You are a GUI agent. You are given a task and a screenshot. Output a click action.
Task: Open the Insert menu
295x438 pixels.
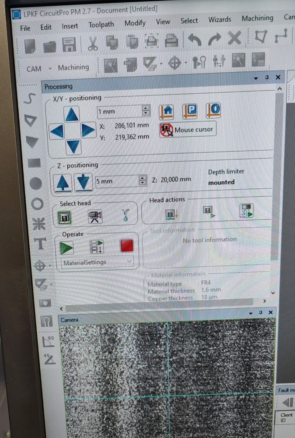[x=69, y=26]
